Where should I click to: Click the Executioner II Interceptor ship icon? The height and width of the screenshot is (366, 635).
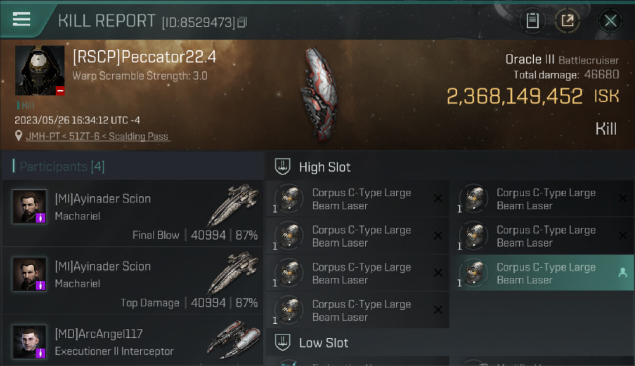[x=233, y=340]
